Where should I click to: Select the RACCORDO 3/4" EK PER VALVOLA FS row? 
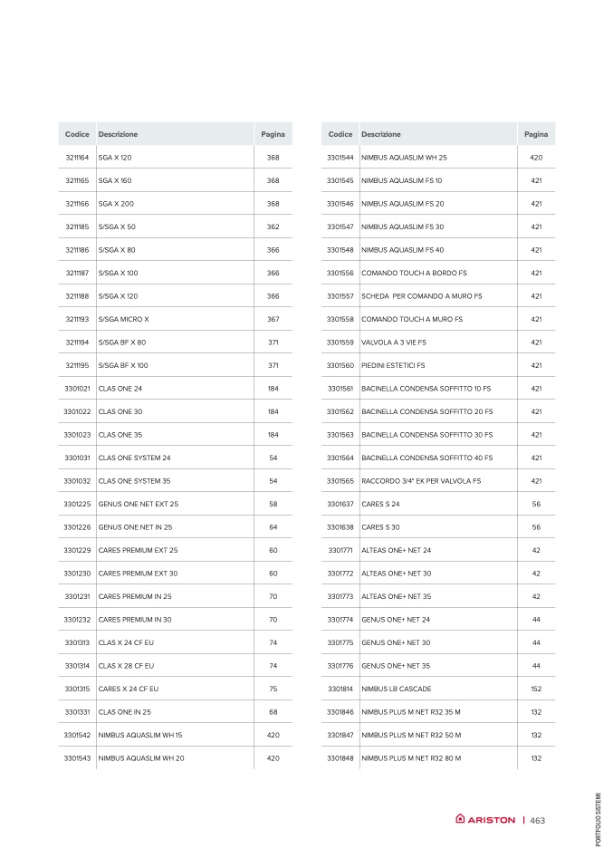coord(438,480)
